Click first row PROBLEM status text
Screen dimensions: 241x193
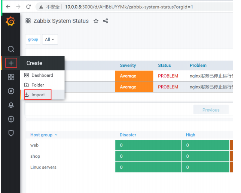[x=168, y=76]
